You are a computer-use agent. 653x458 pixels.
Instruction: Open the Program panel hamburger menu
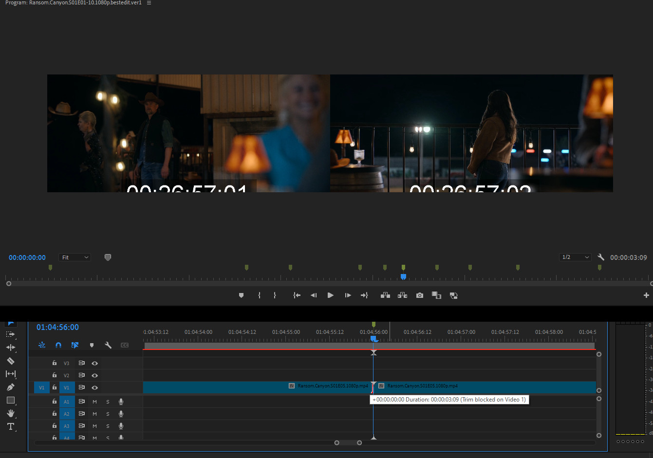coord(149,3)
